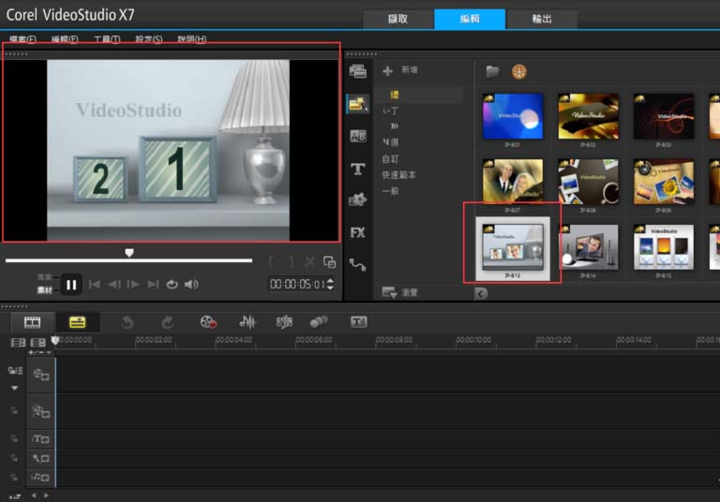Open the Media library panel
Image resolution: width=720 pixels, height=502 pixels.
pyautogui.click(x=358, y=71)
